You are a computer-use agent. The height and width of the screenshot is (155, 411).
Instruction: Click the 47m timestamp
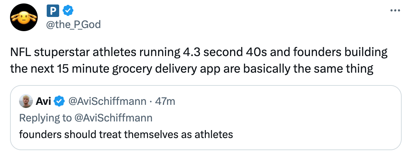click(165, 101)
